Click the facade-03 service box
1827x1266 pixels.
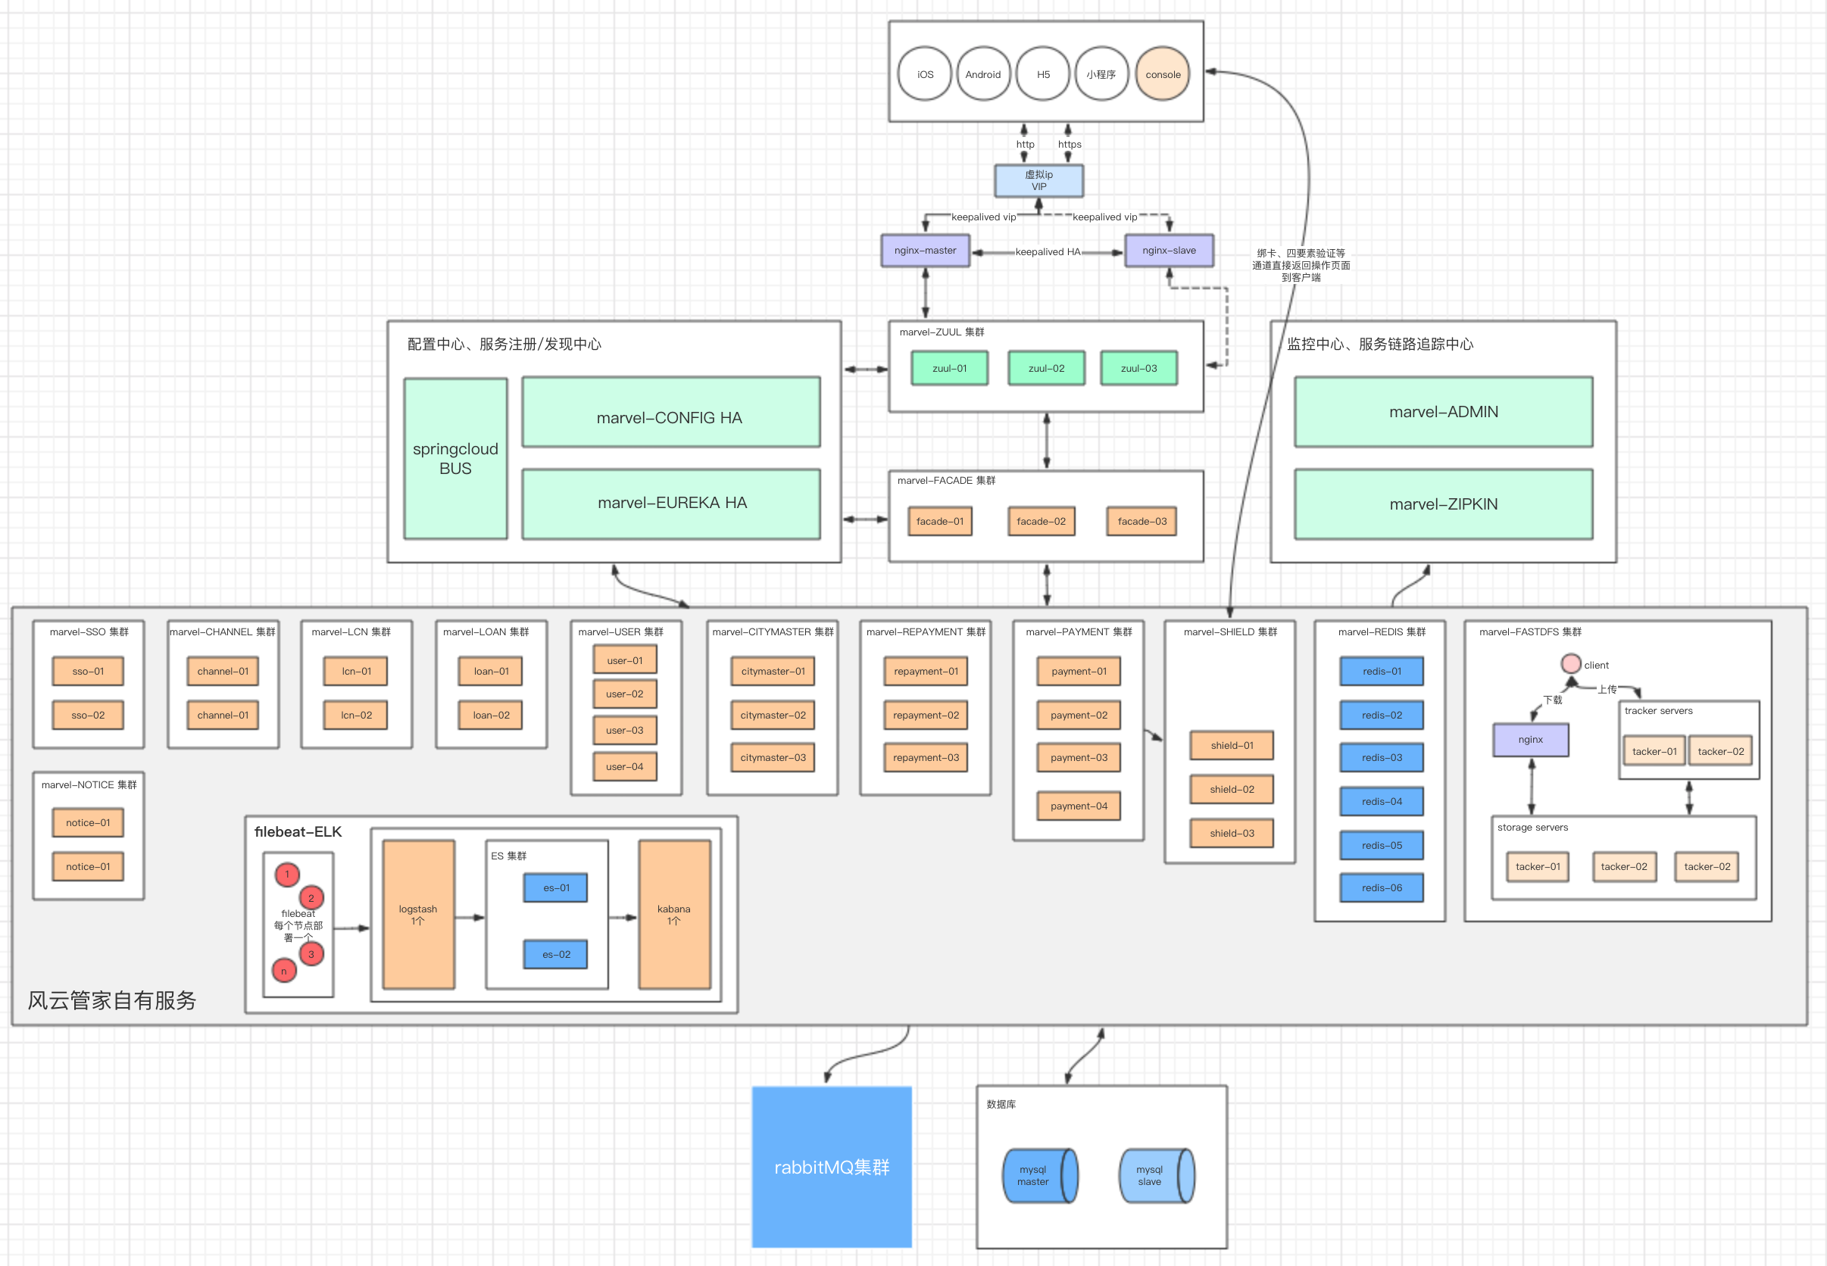point(1141,521)
